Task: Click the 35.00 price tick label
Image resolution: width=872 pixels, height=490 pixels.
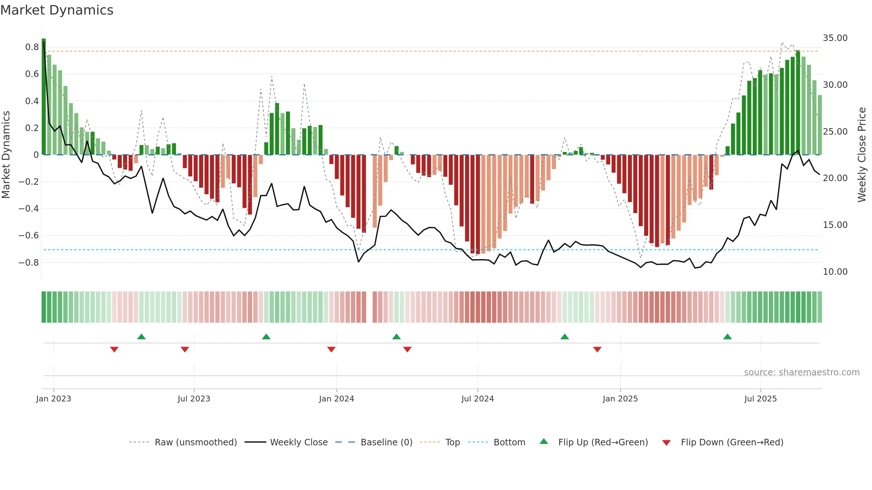Action: (x=835, y=38)
